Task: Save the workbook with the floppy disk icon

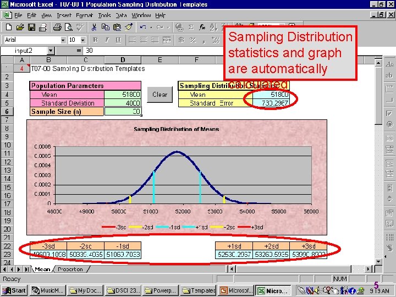Action: [x=31, y=27]
